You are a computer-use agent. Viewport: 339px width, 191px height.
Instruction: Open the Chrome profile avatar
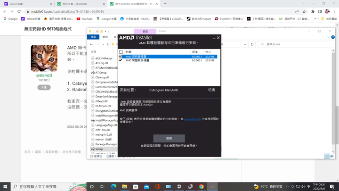327,11
